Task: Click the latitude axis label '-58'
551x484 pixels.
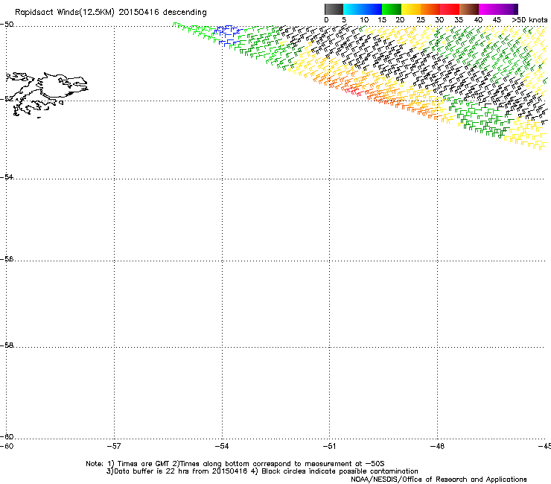Action: (x=7, y=346)
